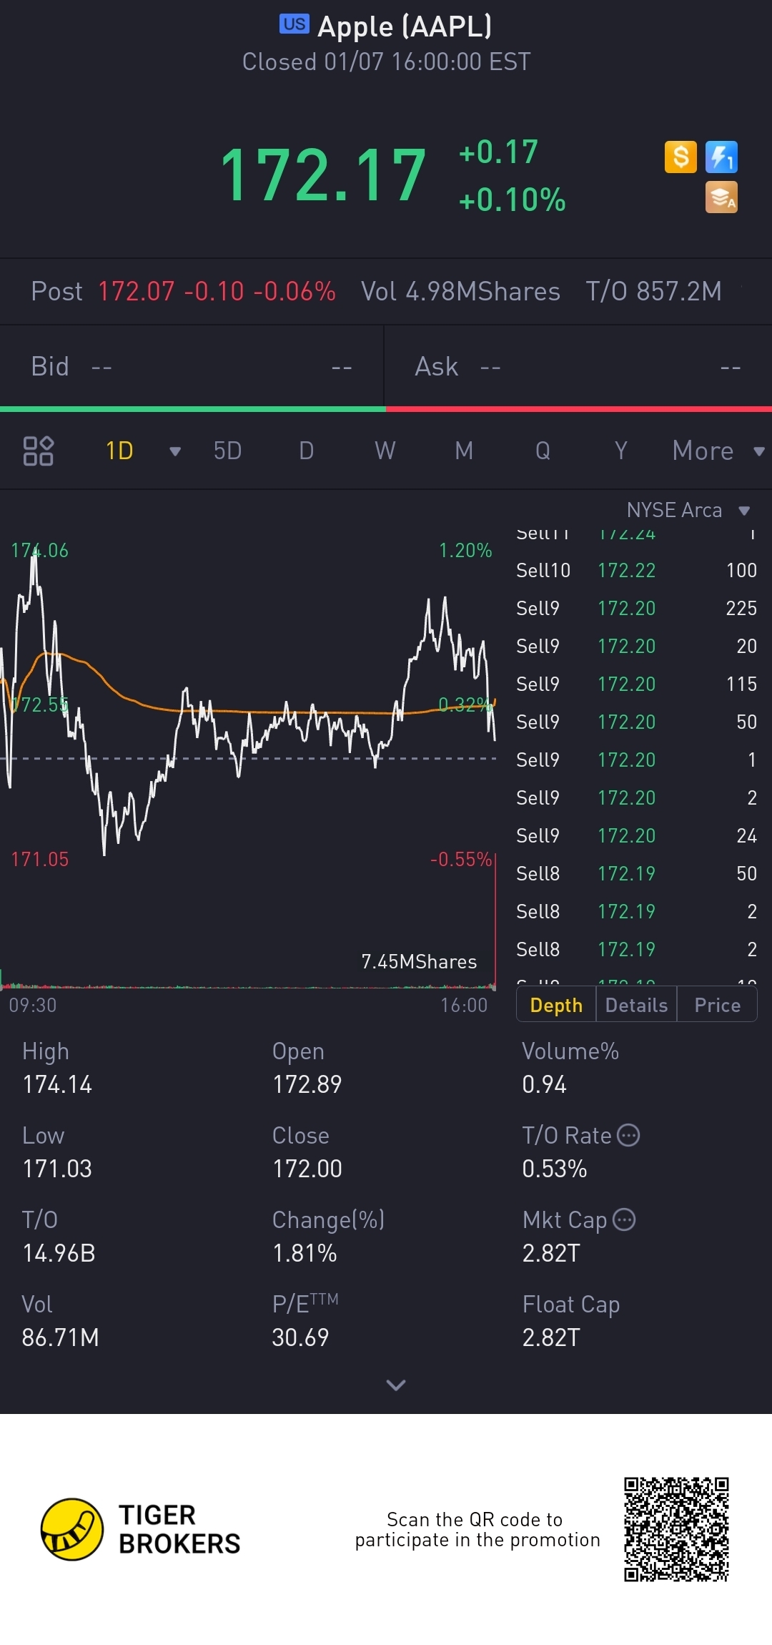Tap the orange stacked layers icon
The image size is (772, 1645).
point(721,197)
